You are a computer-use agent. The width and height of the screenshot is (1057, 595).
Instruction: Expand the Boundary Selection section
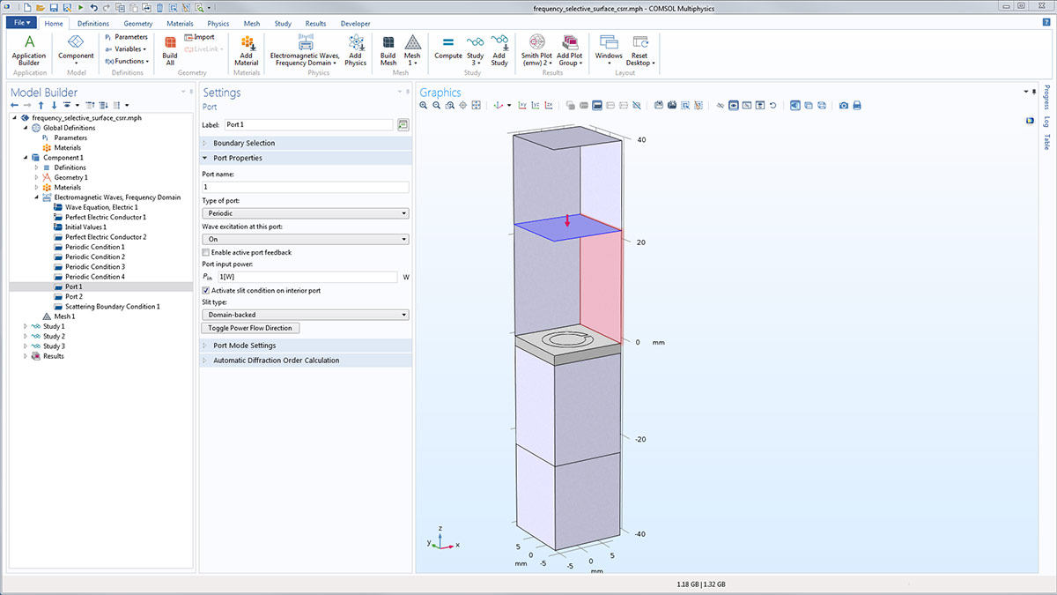point(243,143)
